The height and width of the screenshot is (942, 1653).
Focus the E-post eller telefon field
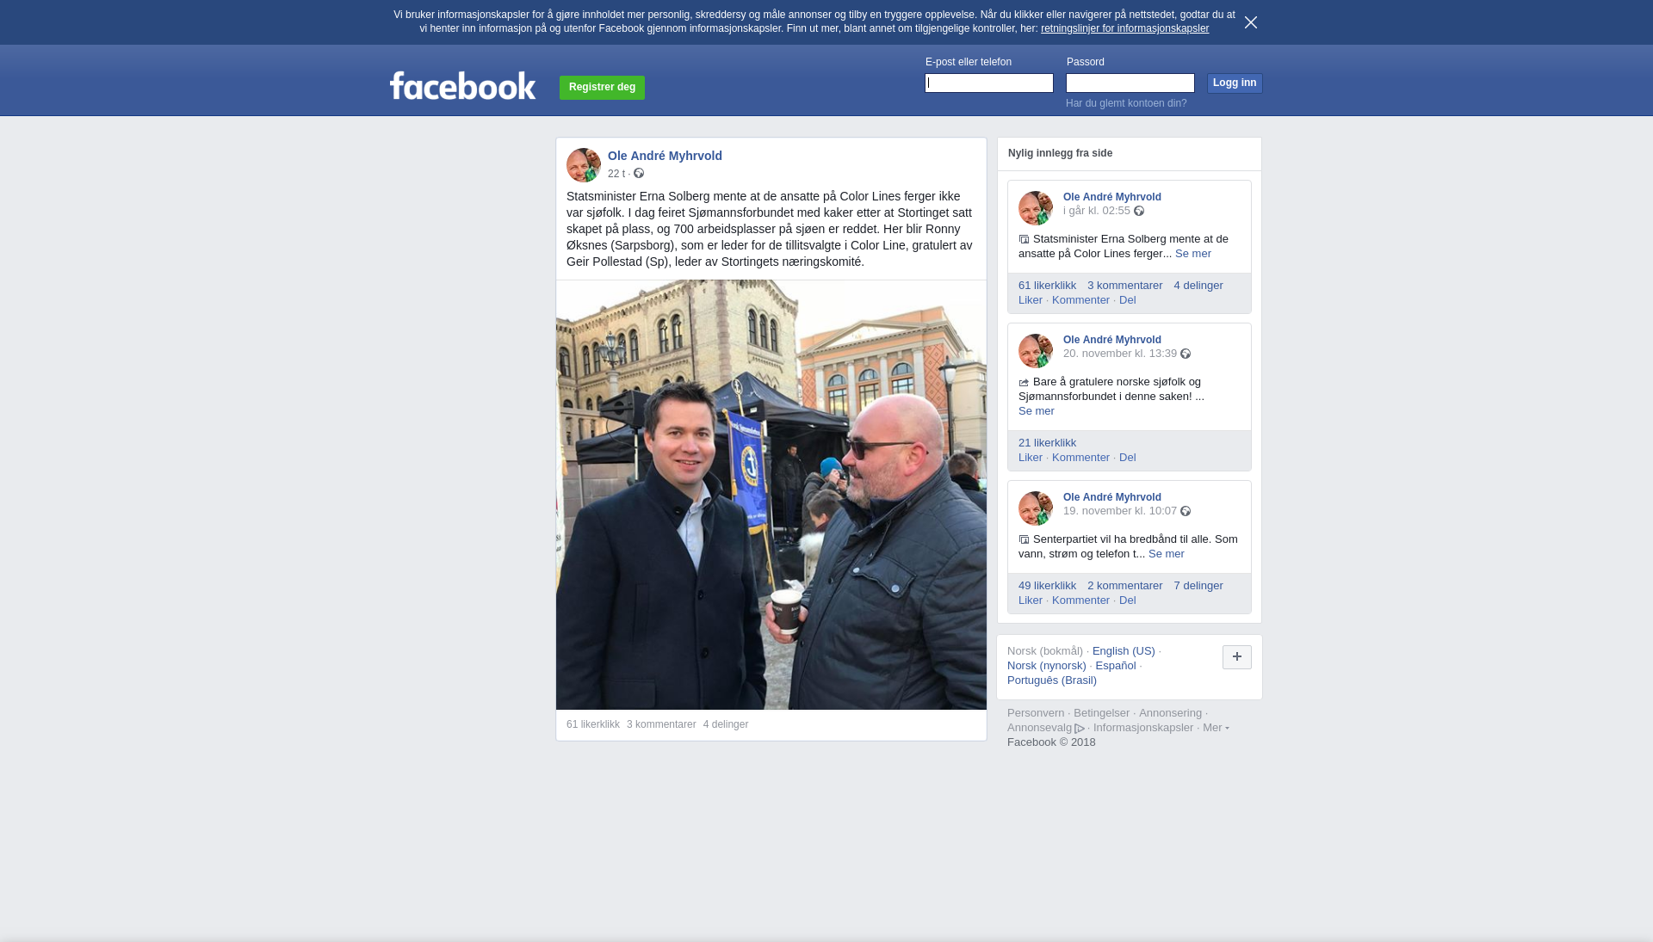(989, 83)
